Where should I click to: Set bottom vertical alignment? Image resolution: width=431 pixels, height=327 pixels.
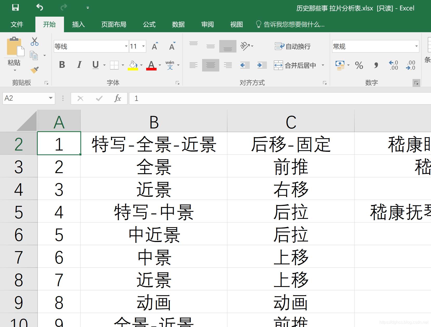pyautogui.click(x=228, y=46)
